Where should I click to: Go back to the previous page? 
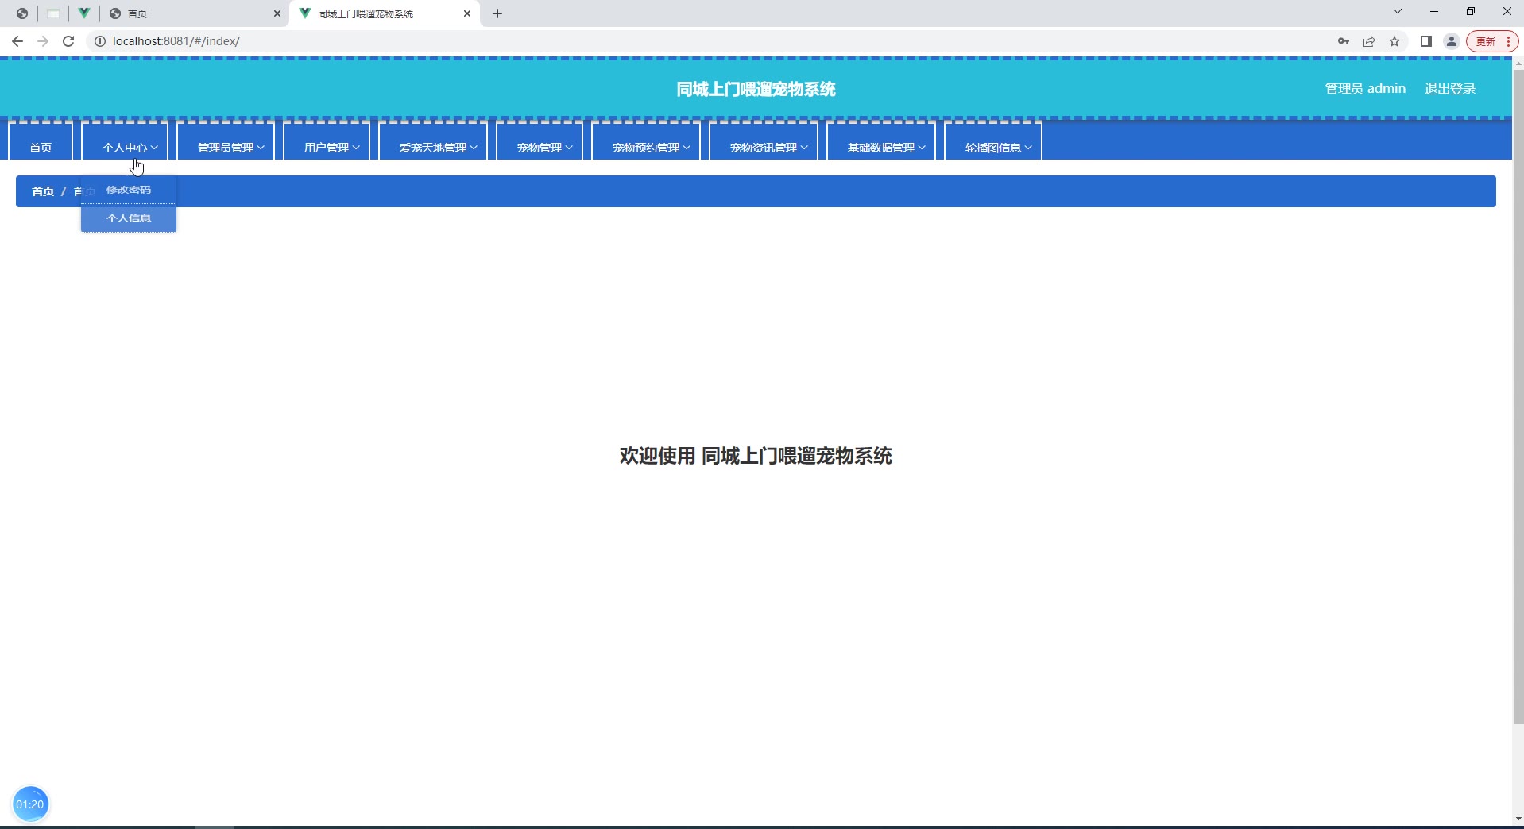17,41
